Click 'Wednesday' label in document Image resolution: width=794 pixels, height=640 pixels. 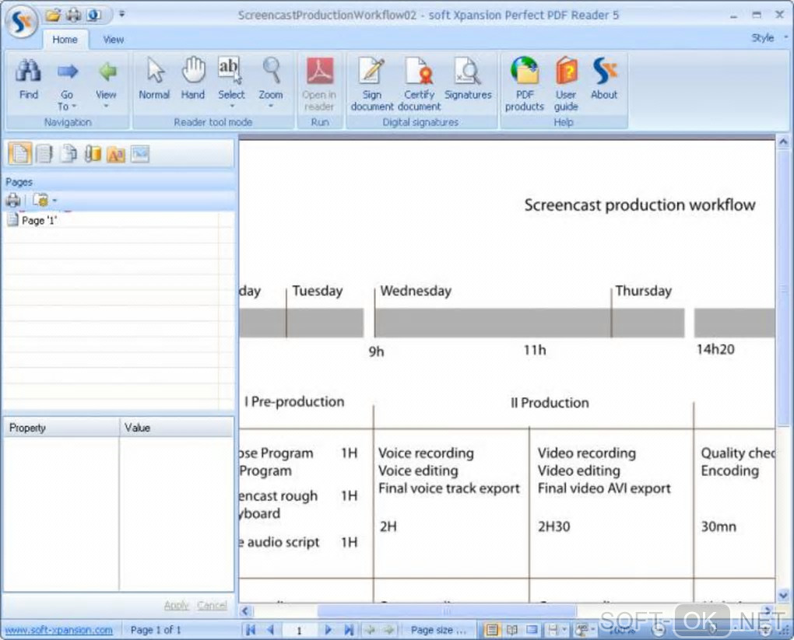coord(416,291)
